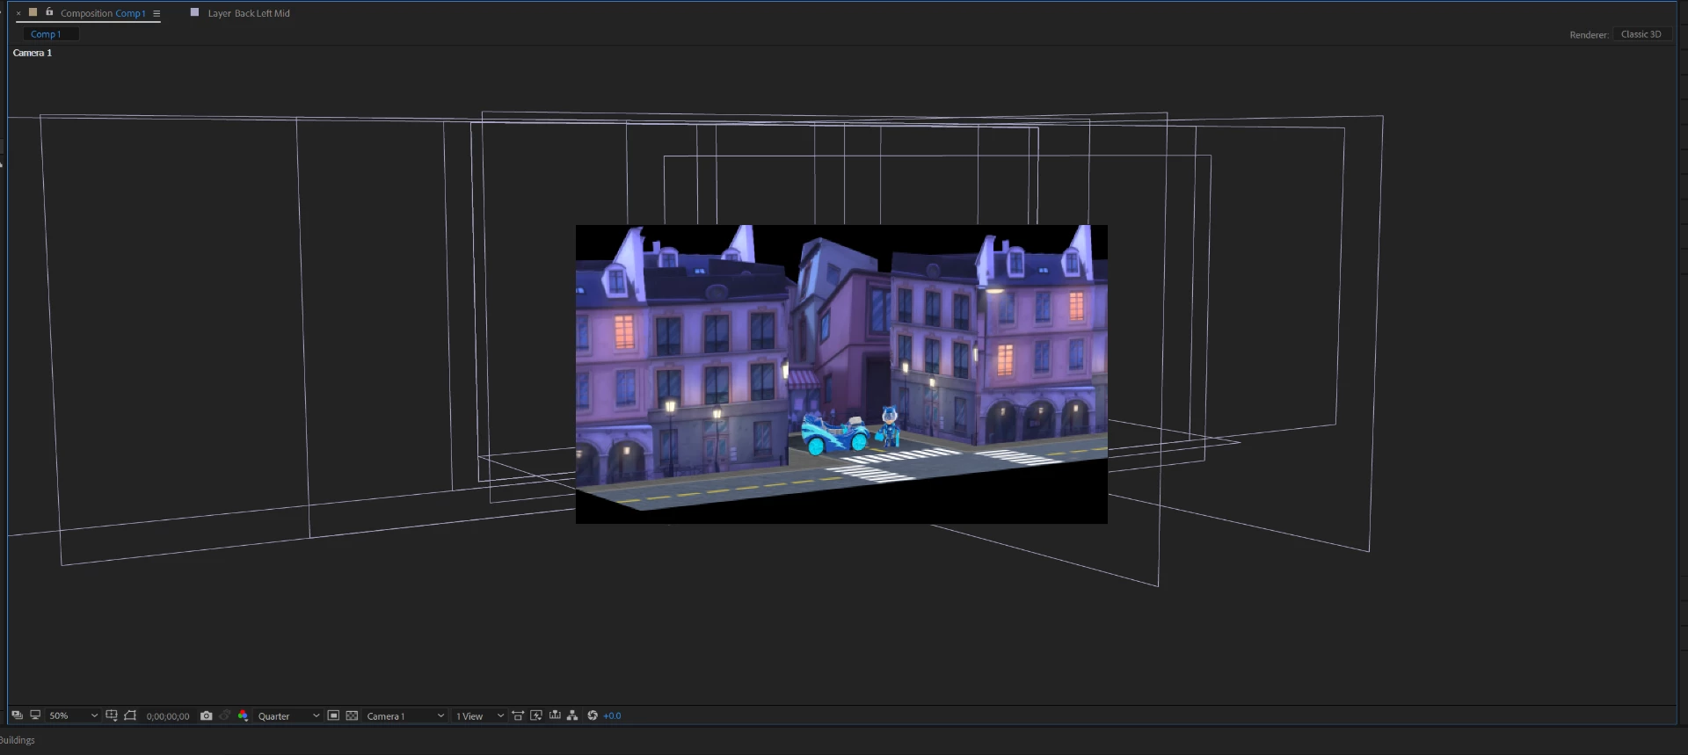Toggle the Transparency Grid checkerboard
This screenshot has width=1688, height=755.
pos(352,715)
